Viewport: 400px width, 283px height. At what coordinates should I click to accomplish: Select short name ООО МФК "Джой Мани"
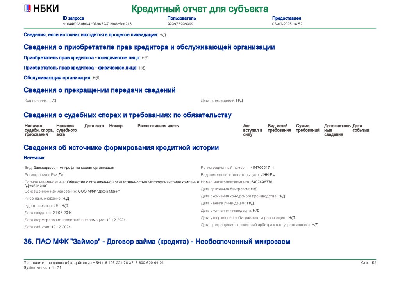coord(99,192)
